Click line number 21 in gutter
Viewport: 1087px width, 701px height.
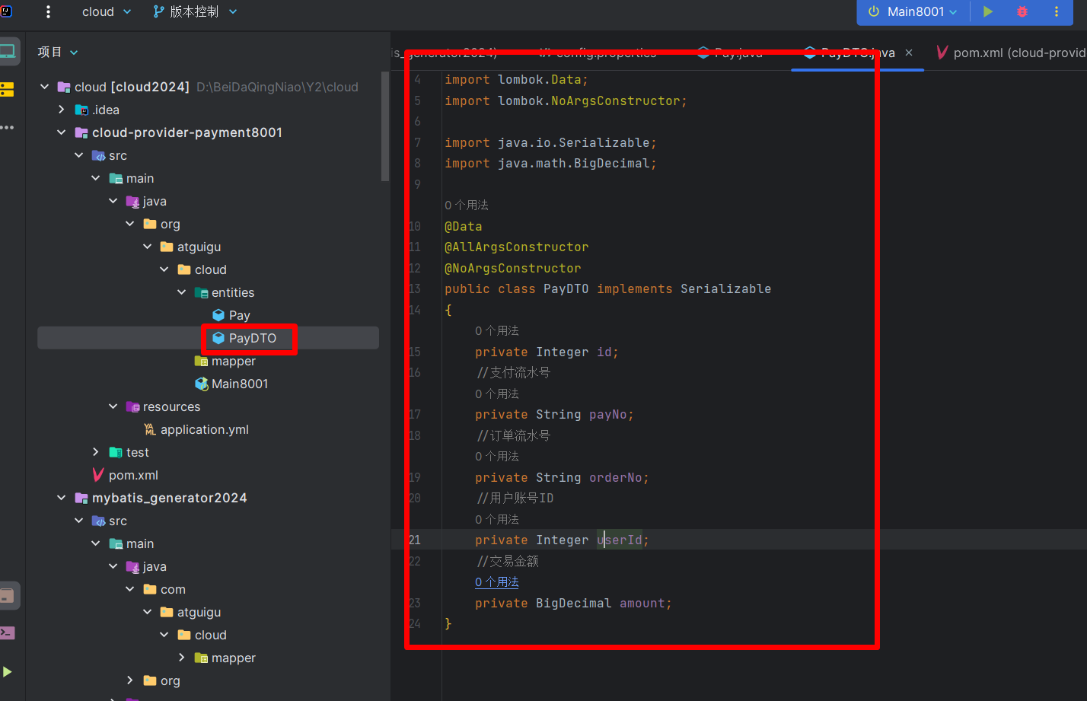[414, 540]
